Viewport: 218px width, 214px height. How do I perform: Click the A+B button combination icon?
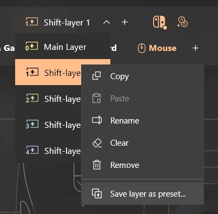[x=182, y=22]
